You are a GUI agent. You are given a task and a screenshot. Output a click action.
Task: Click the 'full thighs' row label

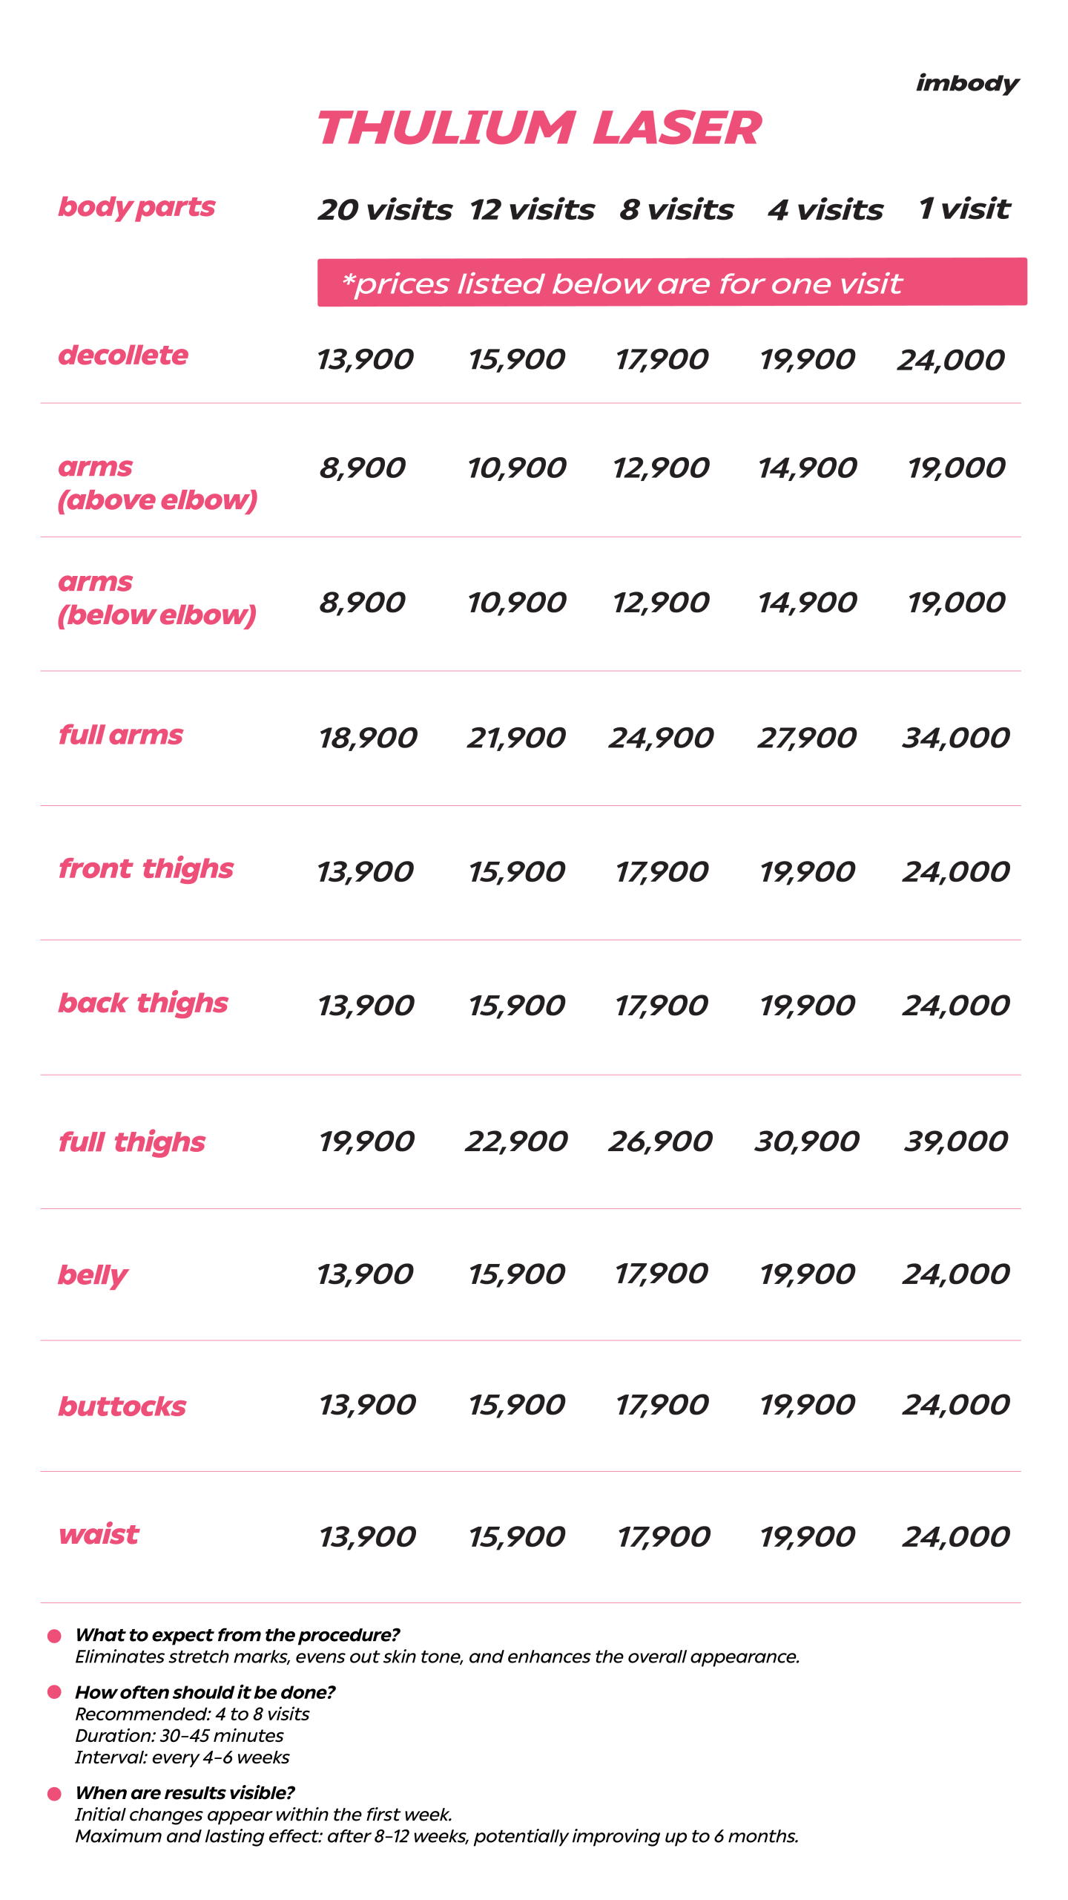pos(132,1142)
